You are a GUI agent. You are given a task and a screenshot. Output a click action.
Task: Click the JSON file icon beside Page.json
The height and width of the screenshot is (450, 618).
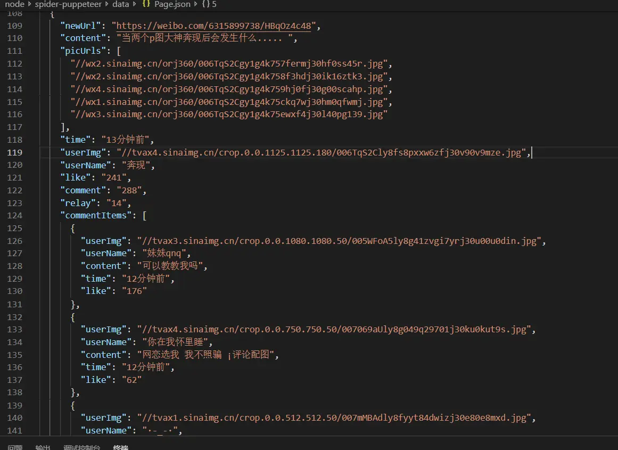click(x=146, y=4)
